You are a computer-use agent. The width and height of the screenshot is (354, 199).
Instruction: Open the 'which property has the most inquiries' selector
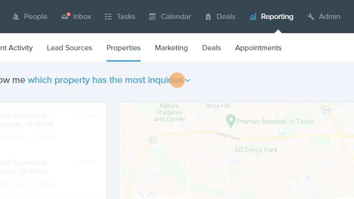[x=105, y=80]
